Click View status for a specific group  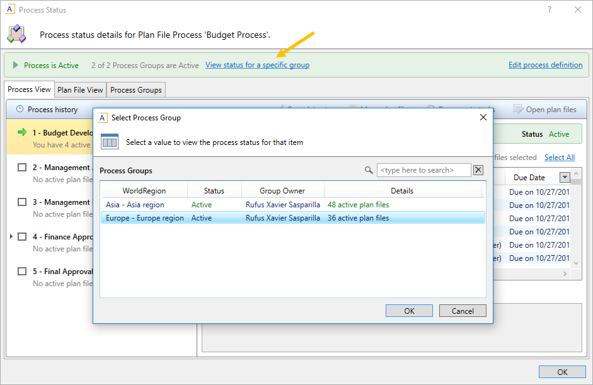point(257,65)
